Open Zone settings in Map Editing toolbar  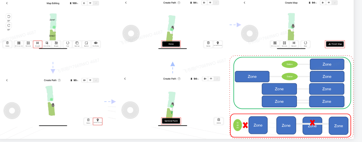[x=47, y=44]
